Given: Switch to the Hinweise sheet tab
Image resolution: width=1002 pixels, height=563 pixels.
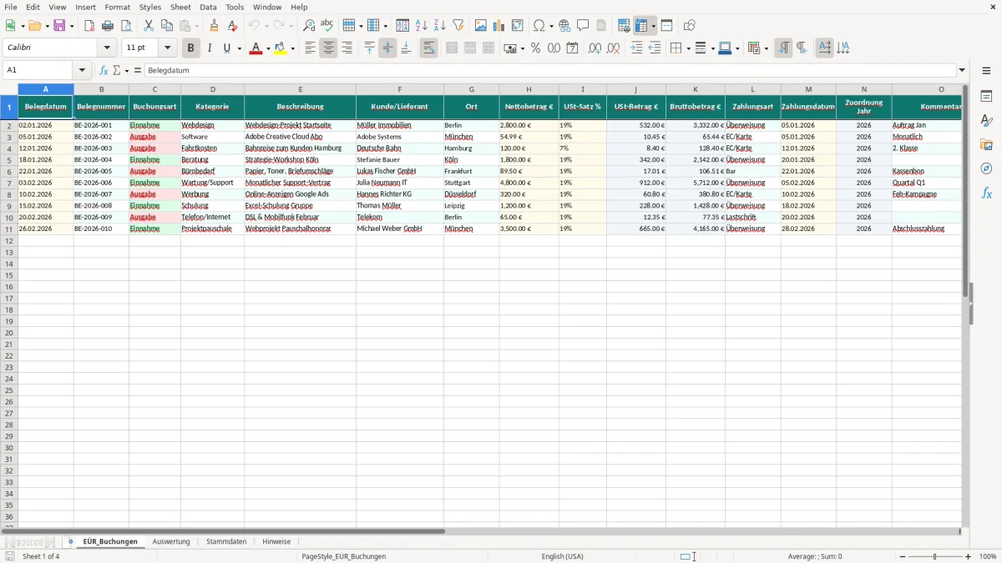Looking at the screenshot, I should tap(276, 541).
